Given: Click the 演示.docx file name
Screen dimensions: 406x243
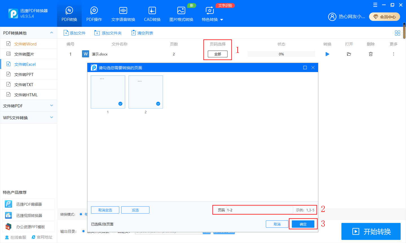Looking at the screenshot, I should [100, 54].
